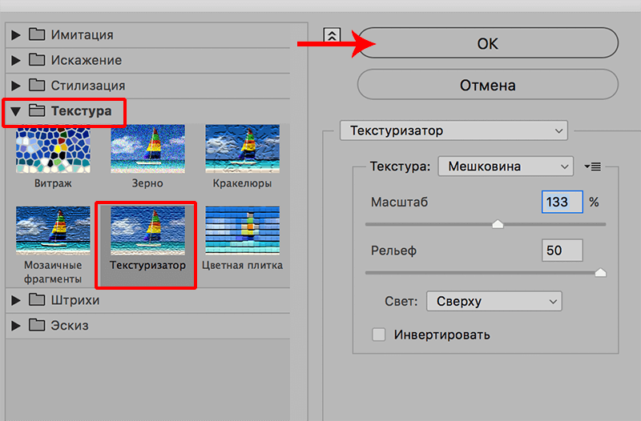The image size is (641, 421).
Task: Expand the Штрихи folder triangle
Action: click(x=16, y=300)
